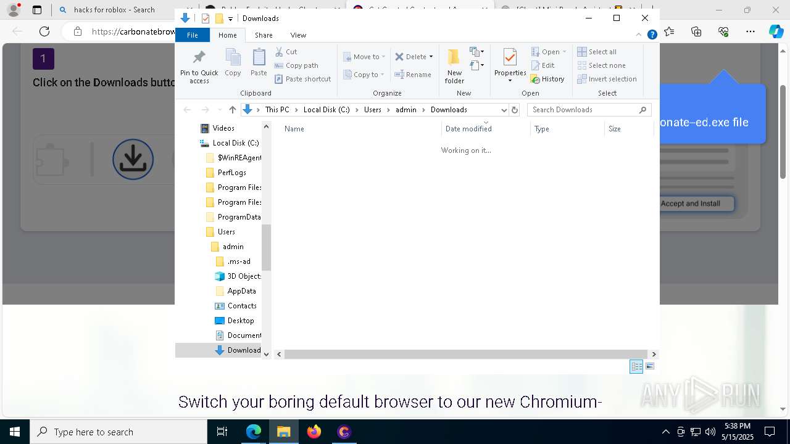Switch to the View ribbon tab

[298, 35]
